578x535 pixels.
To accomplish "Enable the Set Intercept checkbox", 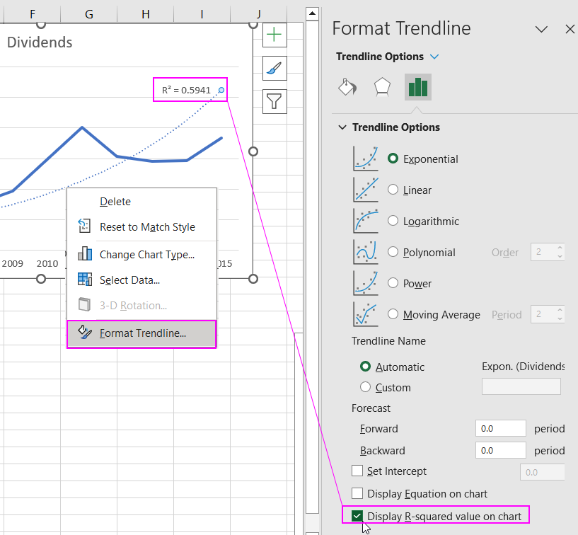I will [358, 471].
